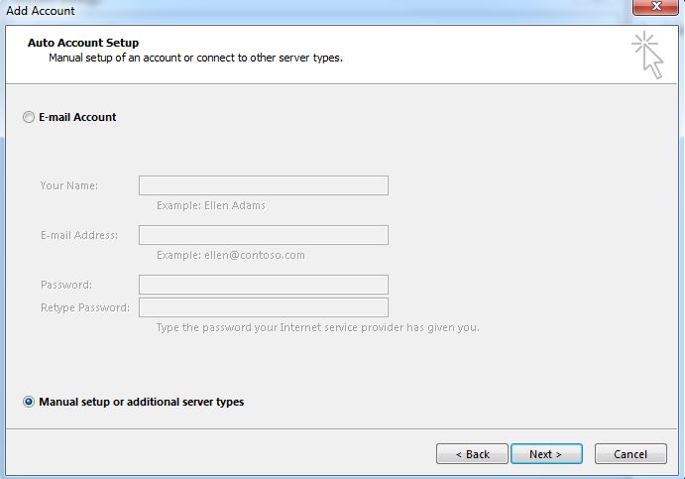The height and width of the screenshot is (479, 685).
Task: Click the 'Example: ellen@contoso.com' hint text
Action: tap(231, 255)
